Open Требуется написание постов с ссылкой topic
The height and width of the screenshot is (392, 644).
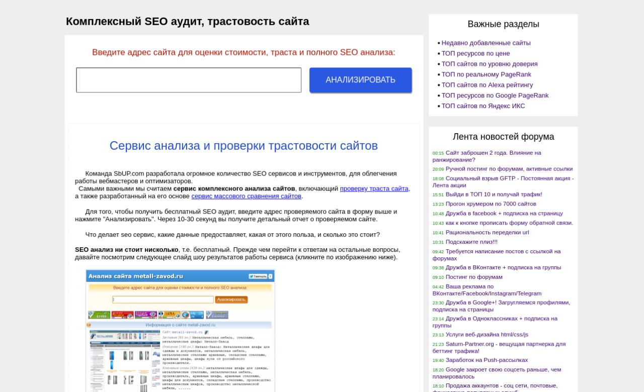[497, 255]
